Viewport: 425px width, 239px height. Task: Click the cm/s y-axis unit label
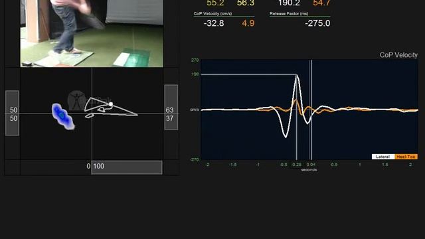tap(195, 110)
